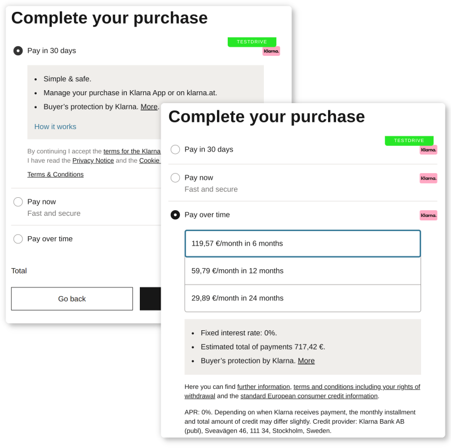The image size is (451, 448).
Task: Open the Terms & Conditions link
Action: (55, 175)
